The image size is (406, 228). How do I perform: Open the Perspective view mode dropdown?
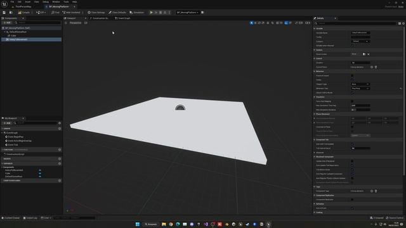[75, 23]
